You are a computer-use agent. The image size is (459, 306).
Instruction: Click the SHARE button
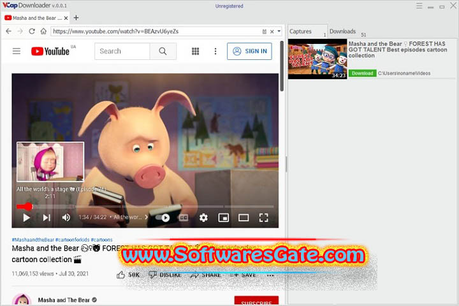205,275
